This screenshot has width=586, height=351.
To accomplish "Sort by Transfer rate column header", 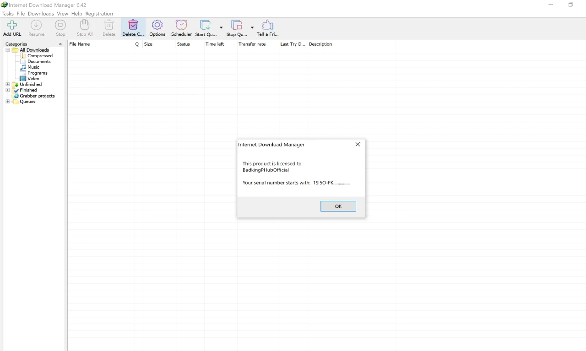I will pyautogui.click(x=258, y=44).
